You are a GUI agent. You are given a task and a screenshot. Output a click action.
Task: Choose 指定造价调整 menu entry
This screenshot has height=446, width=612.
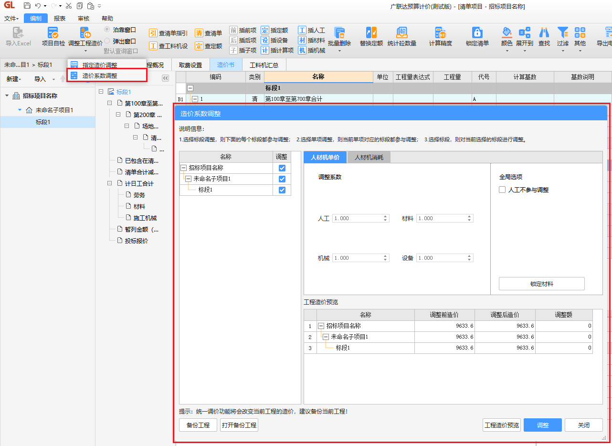pyautogui.click(x=107, y=65)
